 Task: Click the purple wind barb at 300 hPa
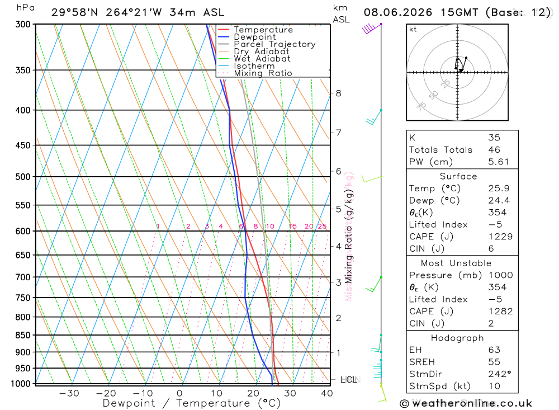point(372,28)
